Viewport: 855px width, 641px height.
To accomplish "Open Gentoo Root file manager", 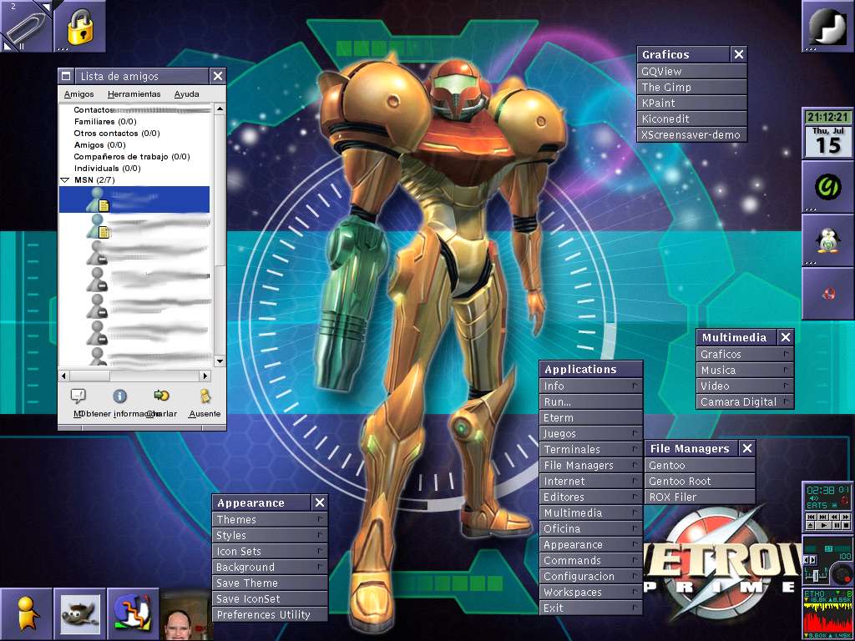I will 701,481.
